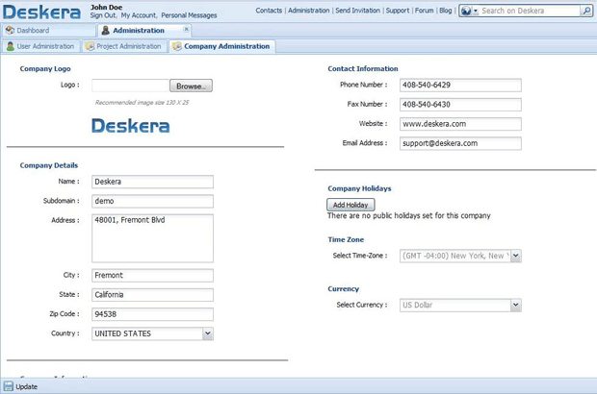
Task: Click the Send Invitation link
Action: click(357, 11)
